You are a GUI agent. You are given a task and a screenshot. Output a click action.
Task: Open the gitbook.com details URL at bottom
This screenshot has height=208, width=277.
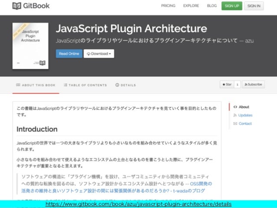pos(138,204)
